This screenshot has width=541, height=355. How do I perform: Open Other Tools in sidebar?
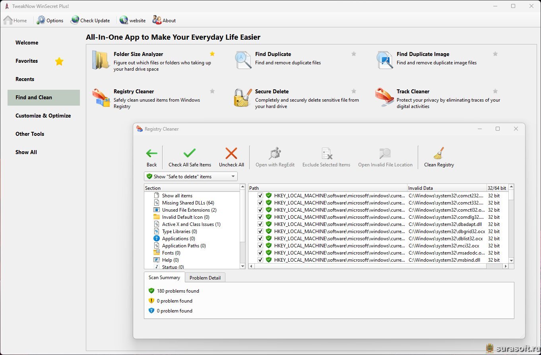tap(30, 134)
